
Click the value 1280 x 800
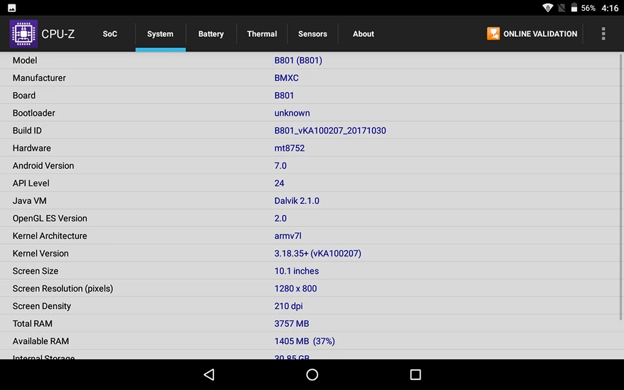tap(295, 288)
